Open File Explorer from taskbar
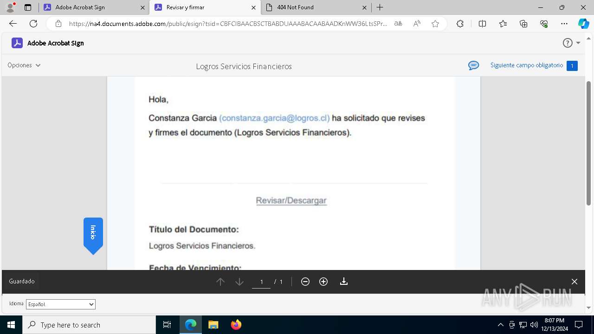Screen dimensions: 594x334 click(x=213, y=325)
